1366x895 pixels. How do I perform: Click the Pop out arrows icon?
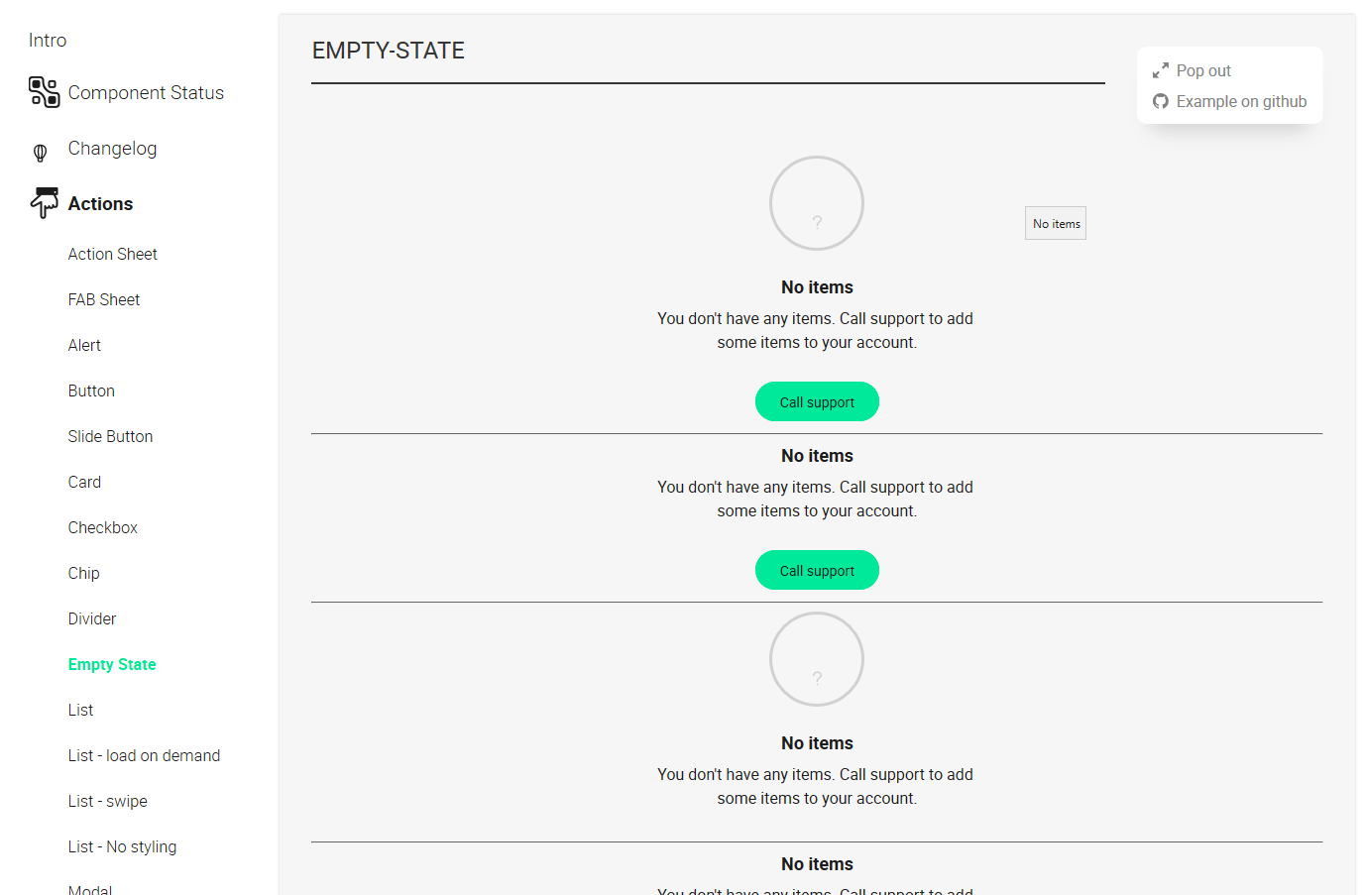(x=1161, y=69)
